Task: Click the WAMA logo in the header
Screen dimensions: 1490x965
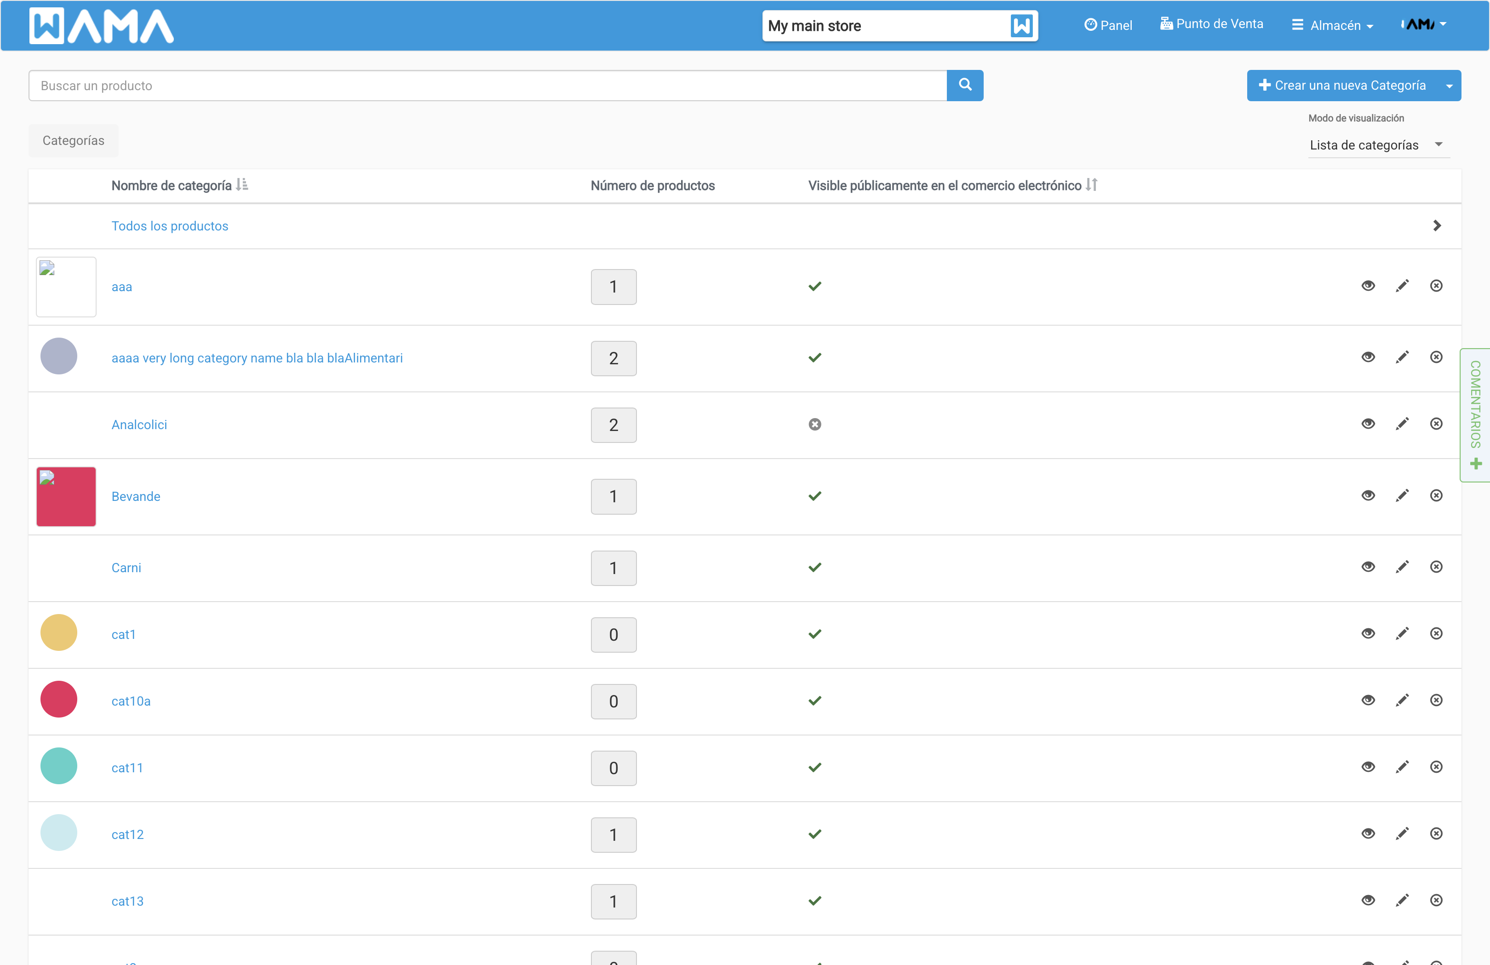Action: coord(102,26)
